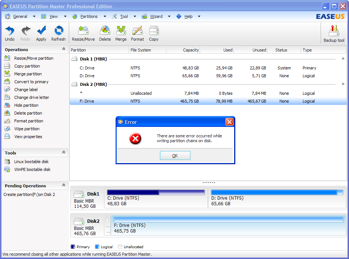
Task: Open Partitions menu dropdown arrow
Action: coord(105,16)
